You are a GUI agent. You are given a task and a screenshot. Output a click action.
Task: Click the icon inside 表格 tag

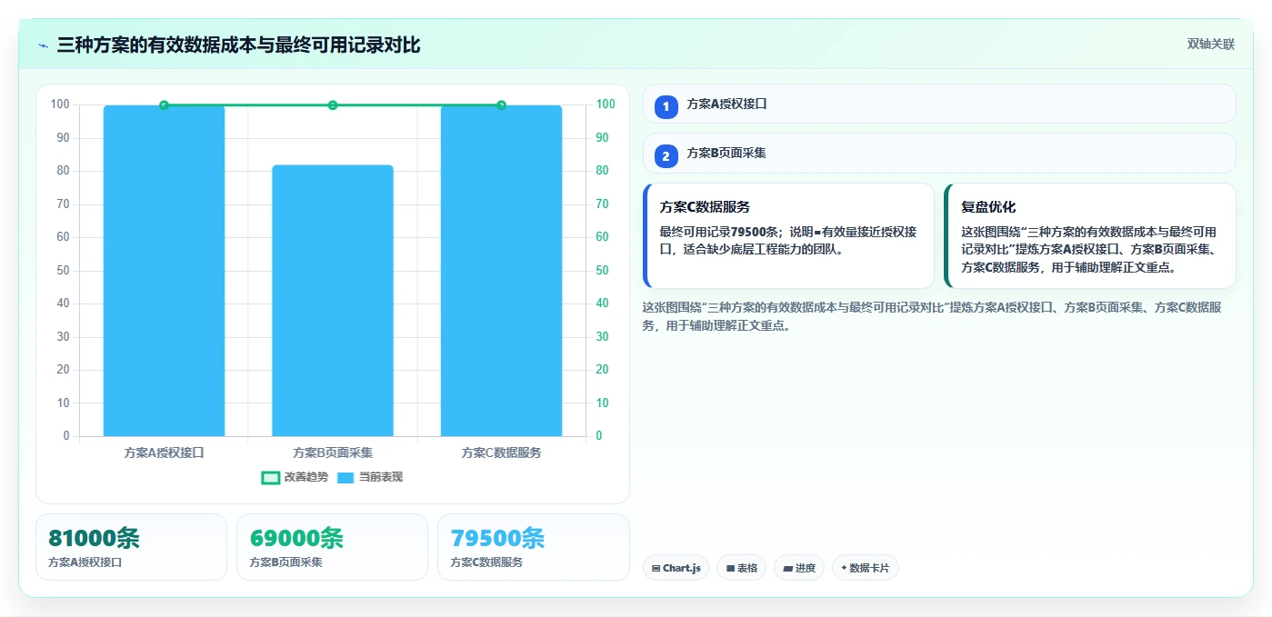click(730, 568)
